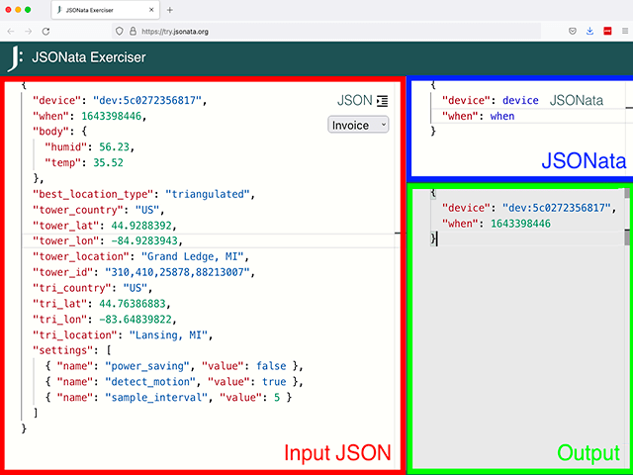Open a new tab with plus button
The image size is (633, 475).
click(x=169, y=10)
